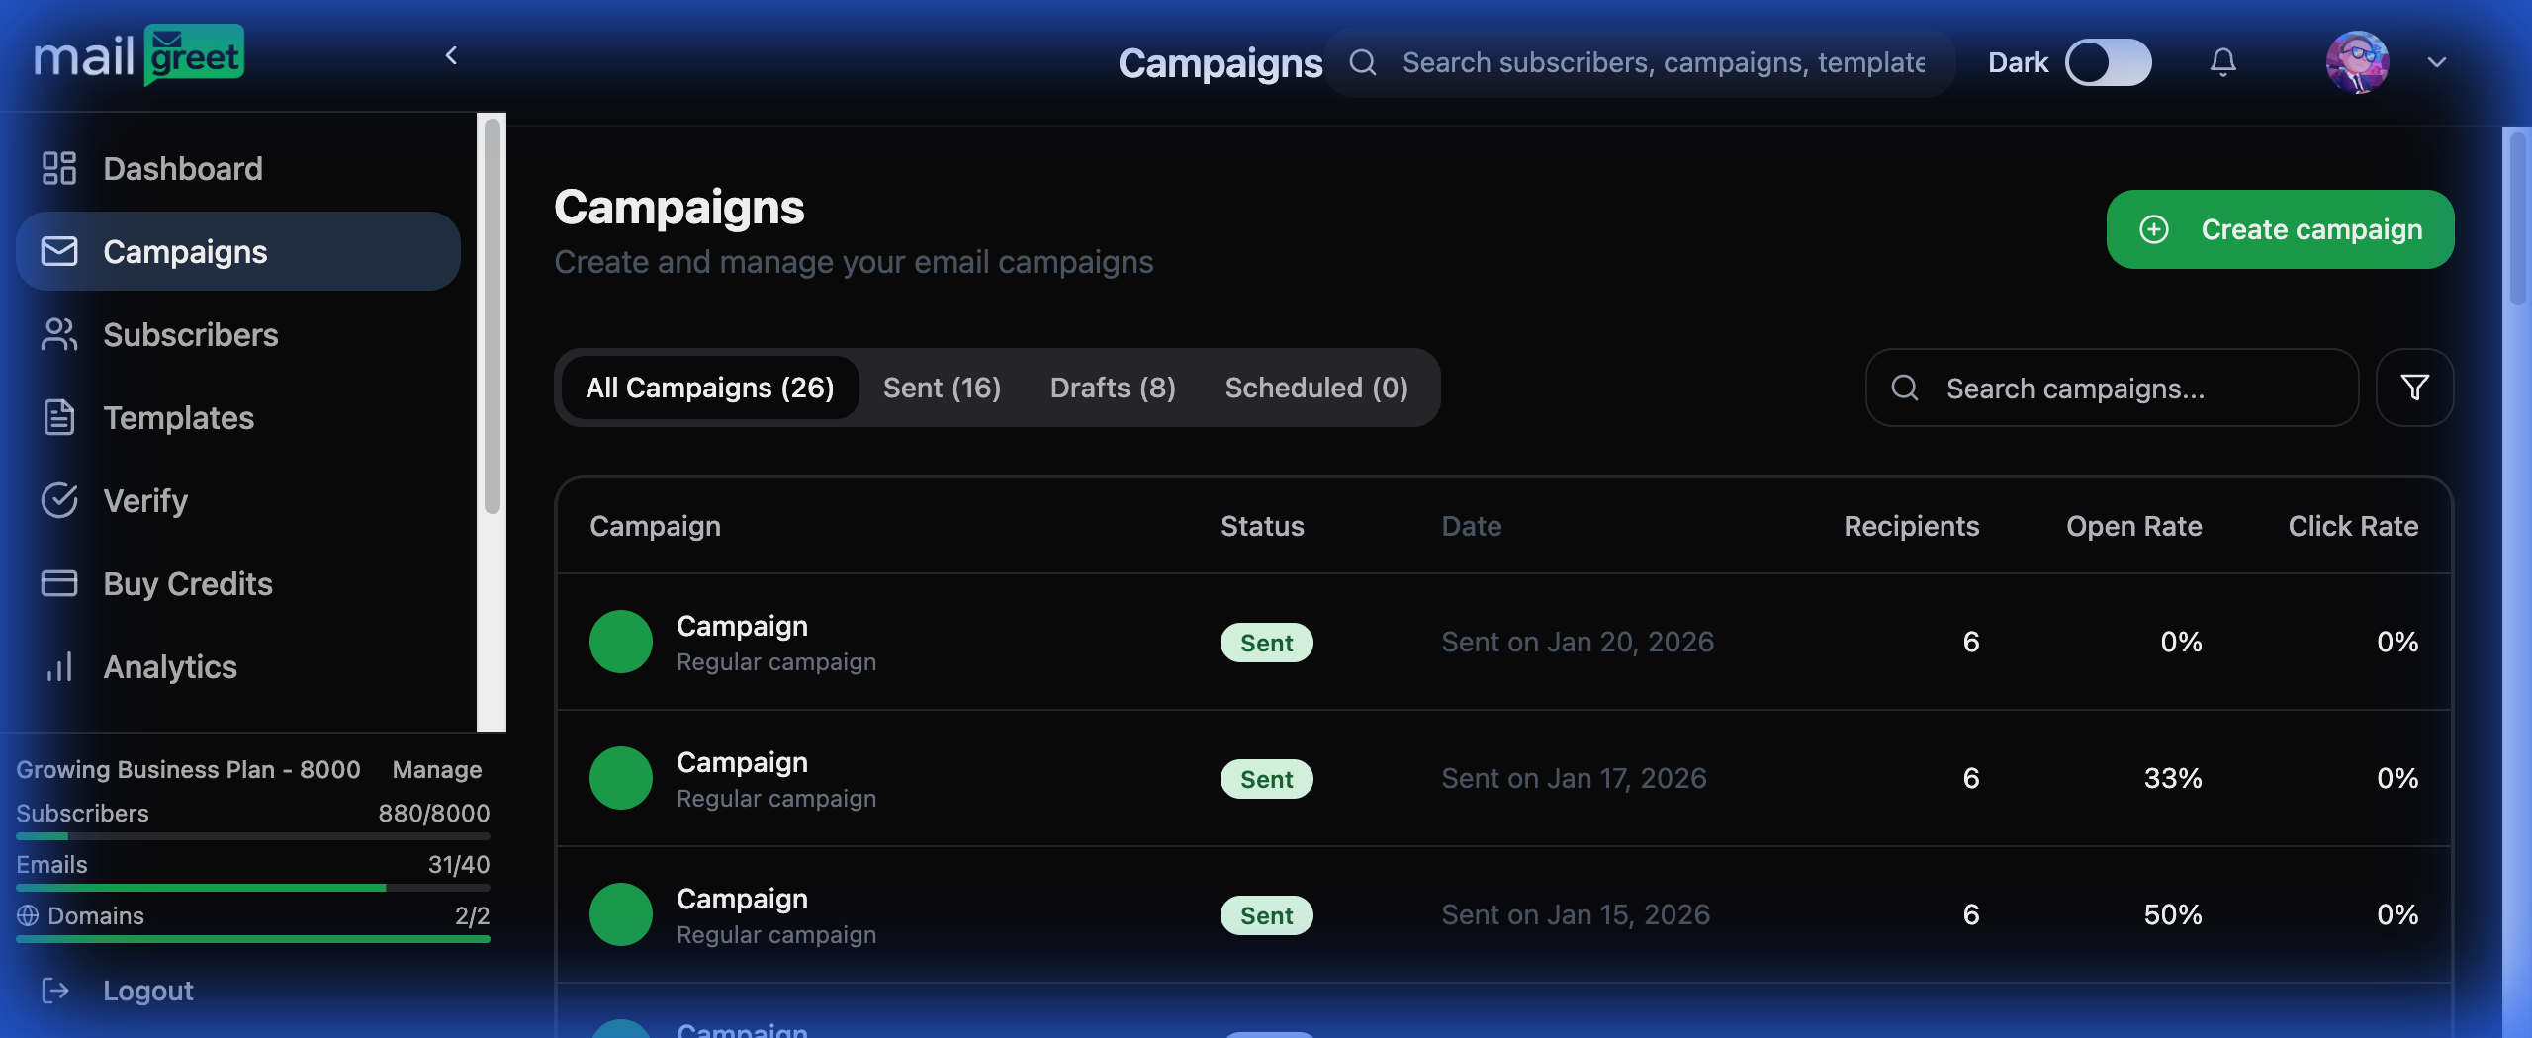Click the Verify checkmark icon
2532x1038 pixels.
pyautogui.click(x=58, y=500)
